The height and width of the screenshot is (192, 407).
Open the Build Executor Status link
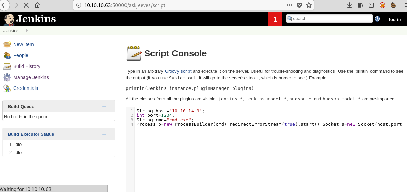tap(31, 134)
